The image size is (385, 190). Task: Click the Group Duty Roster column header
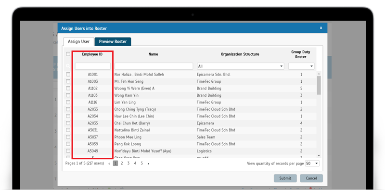(x=301, y=54)
